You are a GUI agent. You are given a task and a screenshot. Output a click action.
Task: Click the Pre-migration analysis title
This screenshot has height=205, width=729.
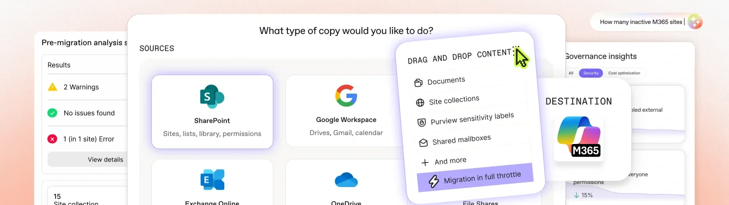84,42
